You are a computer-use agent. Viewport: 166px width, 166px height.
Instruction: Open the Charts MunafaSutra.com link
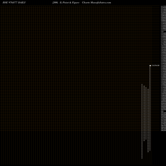tap(97, 3)
